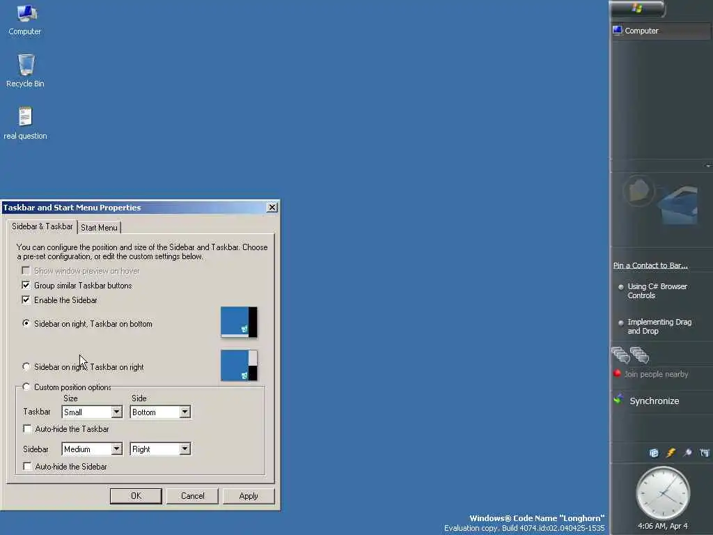
Task: Click the bullet beside Using C# Browser Controls
Action: 620,287
